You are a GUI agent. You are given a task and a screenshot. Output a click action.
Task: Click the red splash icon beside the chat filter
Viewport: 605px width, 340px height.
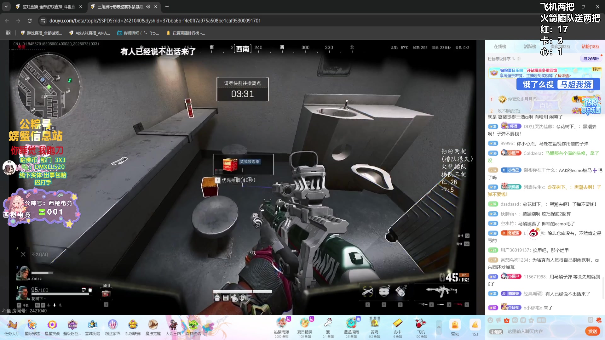(x=599, y=320)
